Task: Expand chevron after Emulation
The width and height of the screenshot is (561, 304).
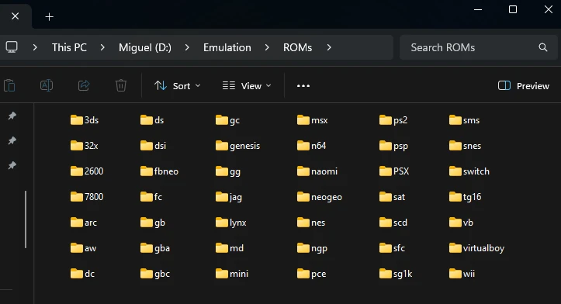Action: 267,47
